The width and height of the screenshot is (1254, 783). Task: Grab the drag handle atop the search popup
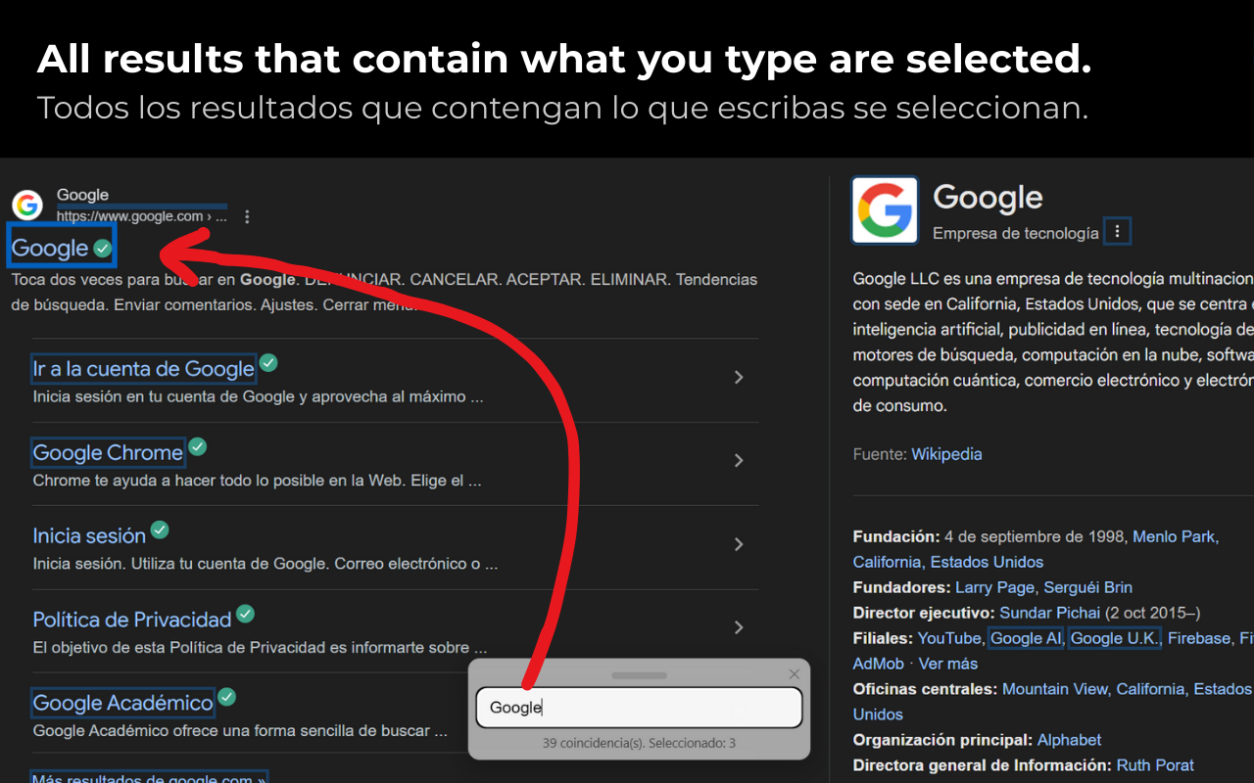pos(639,675)
